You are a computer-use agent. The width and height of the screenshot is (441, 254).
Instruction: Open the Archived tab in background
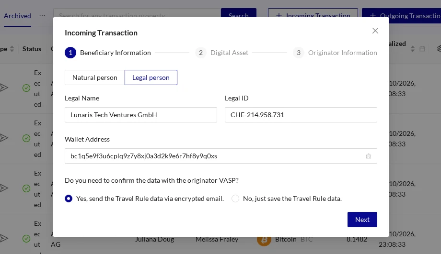coord(17,16)
